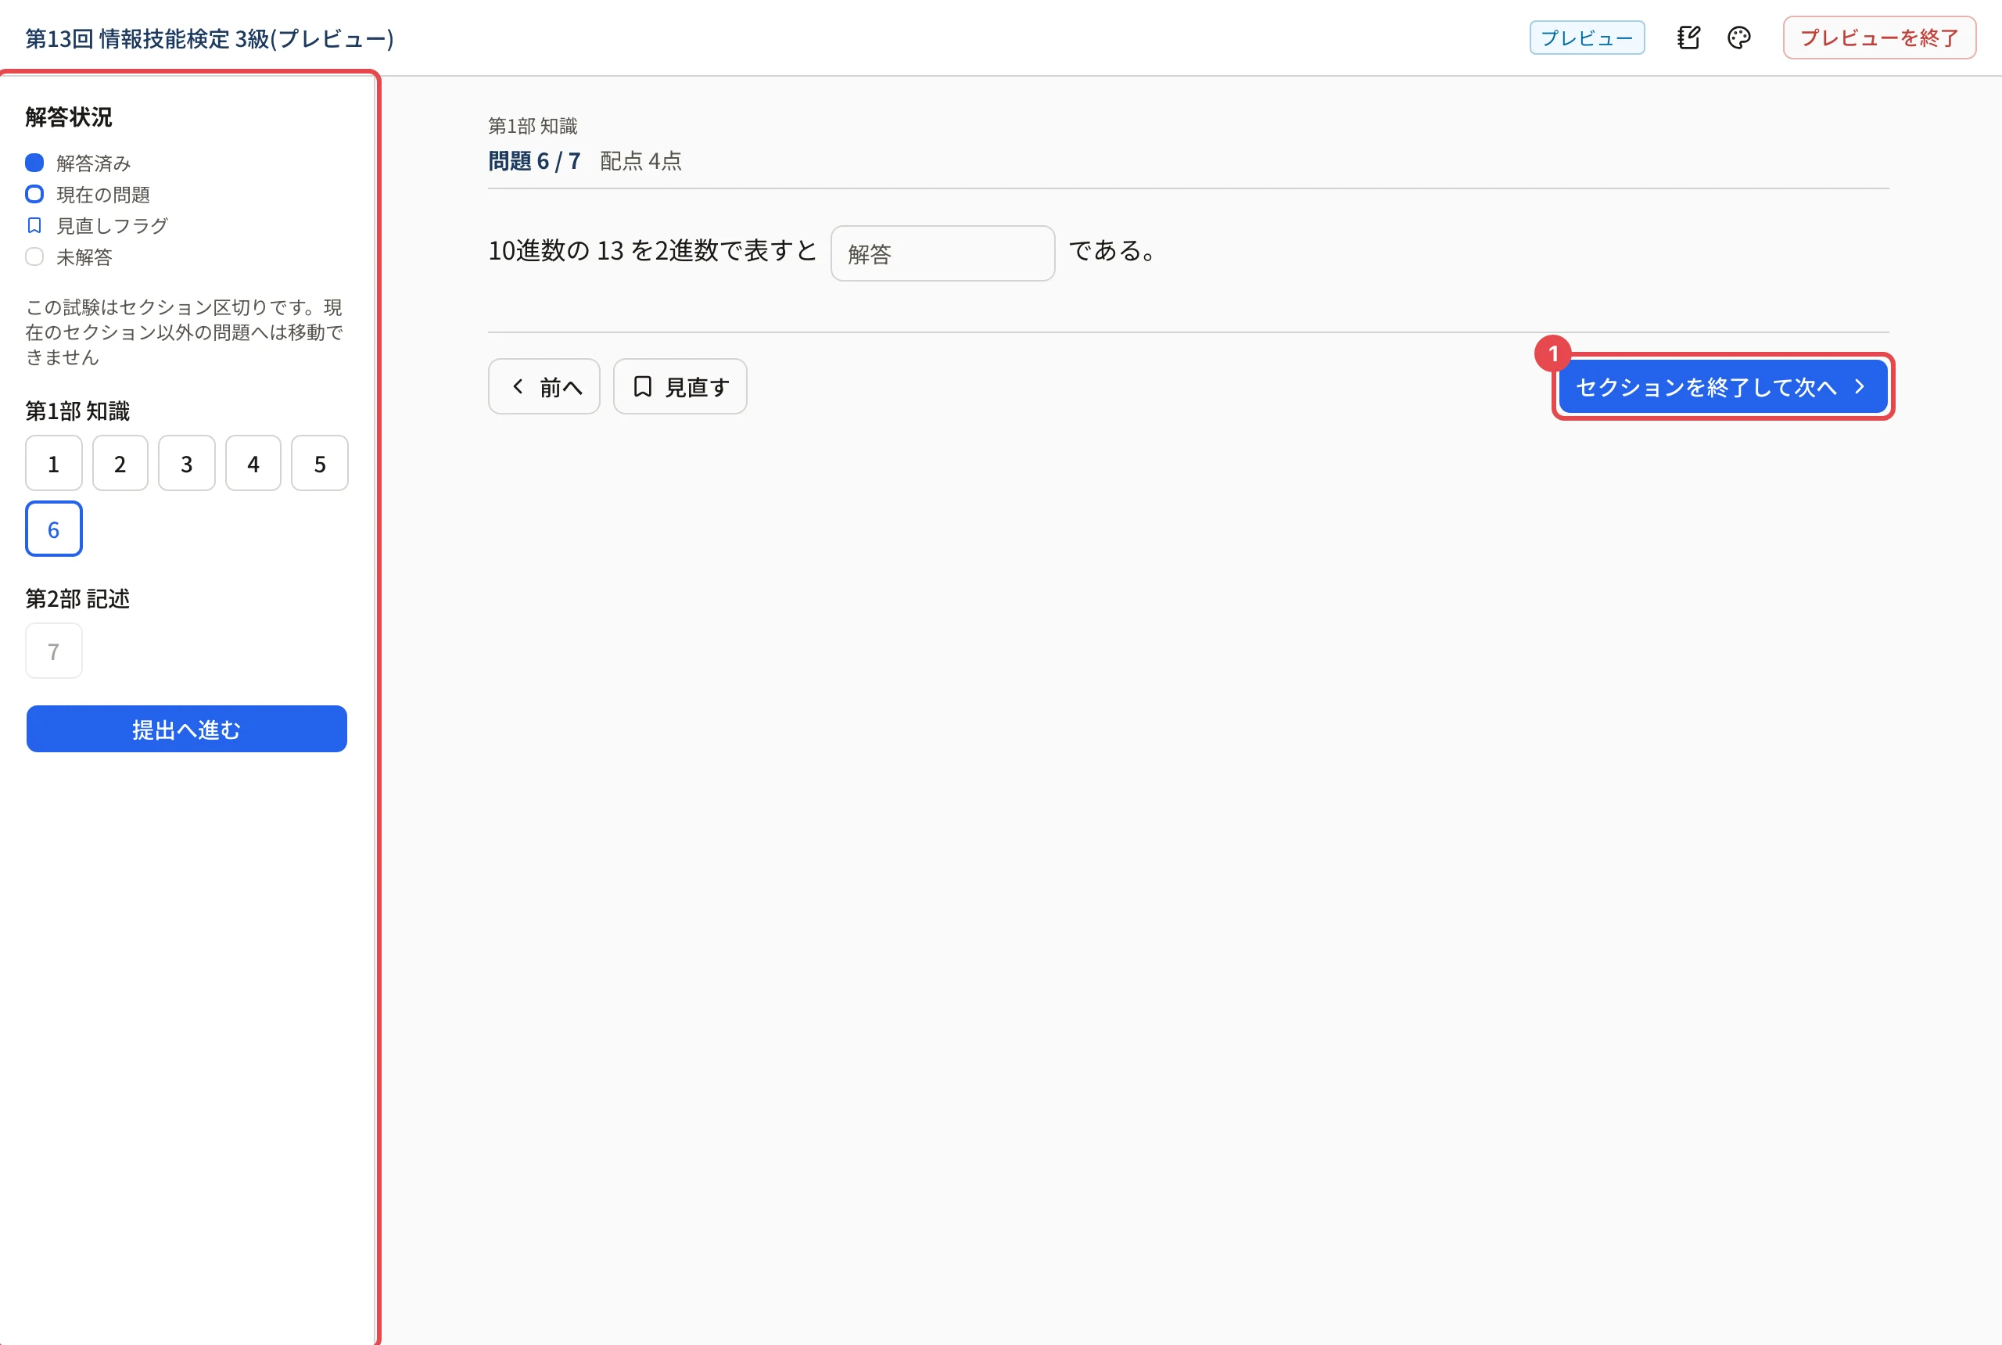
Task: Click the blue filled dot beside 解答済み
Action: [34, 163]
